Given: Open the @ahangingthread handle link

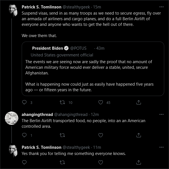Looking at the screenshot, I should point(71,115).
